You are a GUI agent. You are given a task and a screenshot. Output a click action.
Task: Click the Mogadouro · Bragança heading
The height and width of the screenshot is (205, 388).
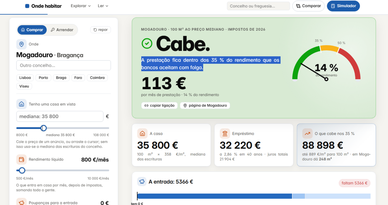pos(50,55)
